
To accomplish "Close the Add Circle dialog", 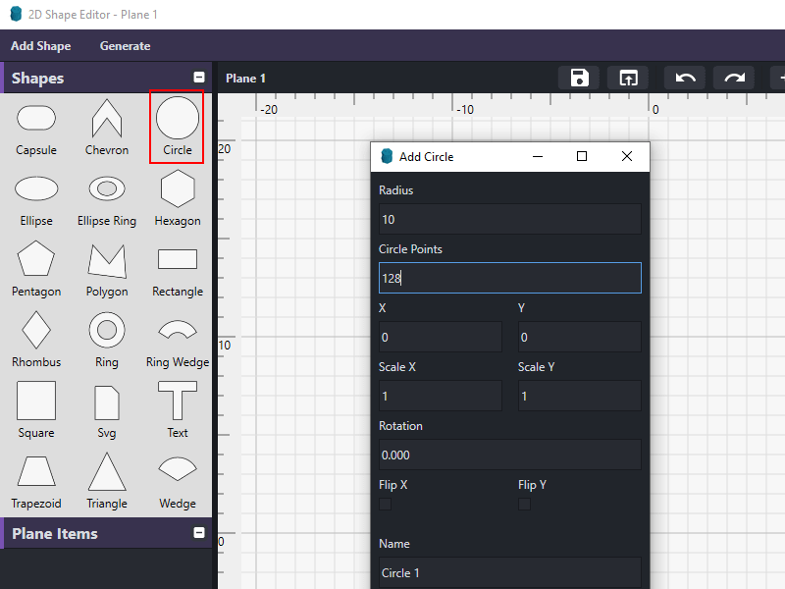I will 627,157.
